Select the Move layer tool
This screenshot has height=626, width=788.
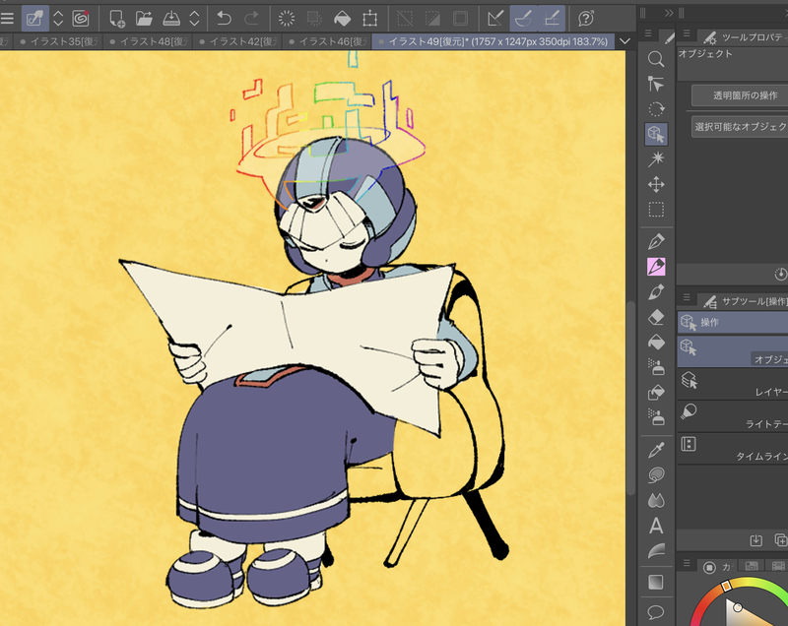656,184
